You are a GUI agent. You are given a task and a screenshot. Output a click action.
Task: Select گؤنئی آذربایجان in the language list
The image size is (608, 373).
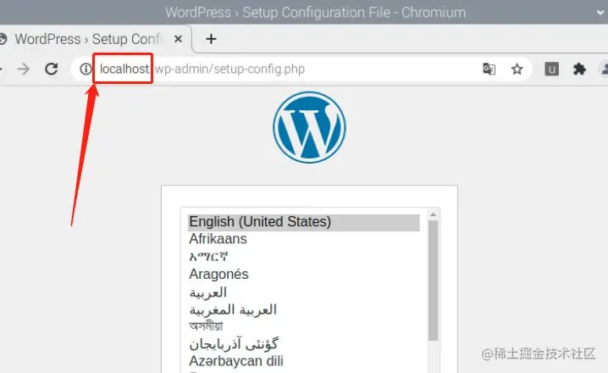[304, 344]
